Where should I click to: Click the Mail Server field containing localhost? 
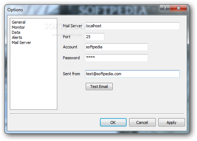(x=132, y=26)
